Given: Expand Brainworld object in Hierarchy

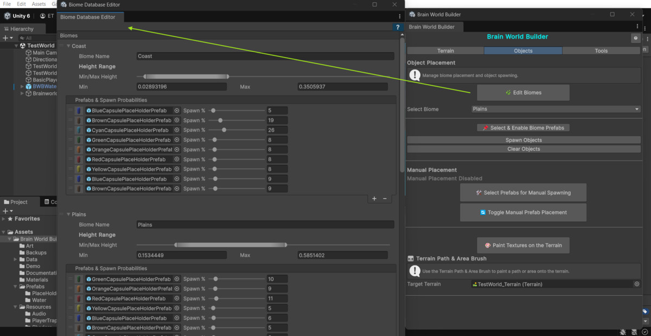Looking at the screenshot, I should point(22,93).
